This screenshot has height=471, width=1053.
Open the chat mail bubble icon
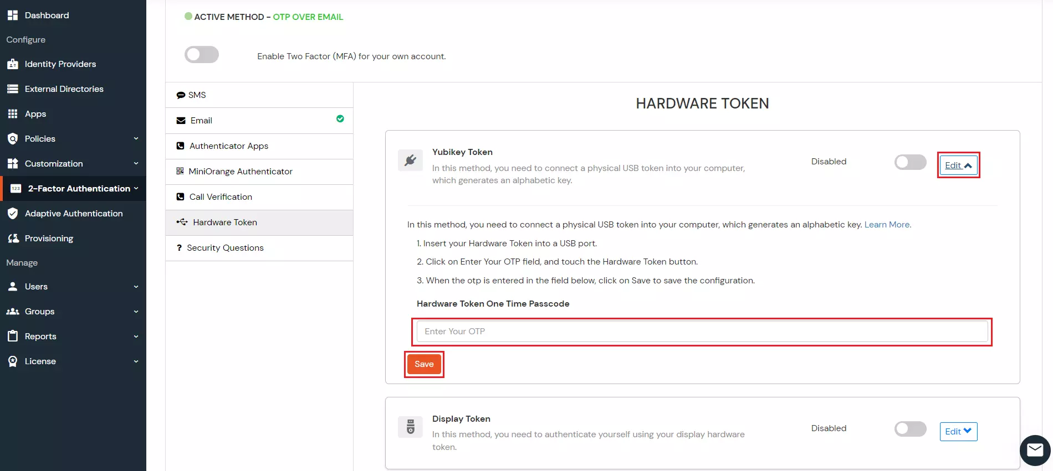click(x=1035, y=451)
